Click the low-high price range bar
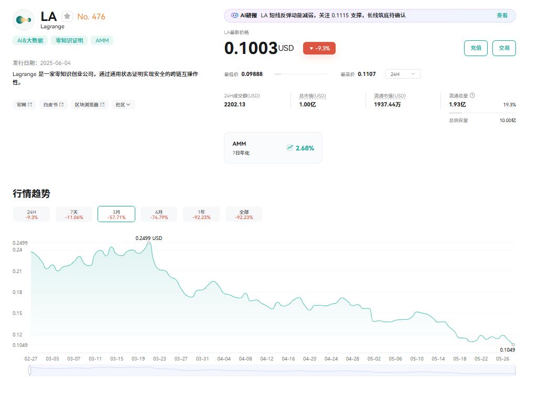 pos(301,74)
